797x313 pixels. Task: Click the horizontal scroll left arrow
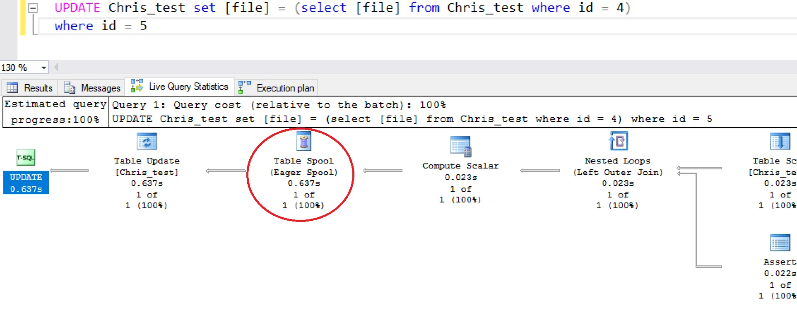[56, 67]
